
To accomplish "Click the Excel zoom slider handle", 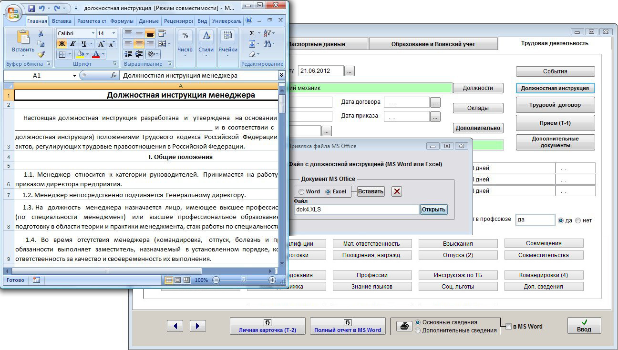I will (x=244, y=280).
